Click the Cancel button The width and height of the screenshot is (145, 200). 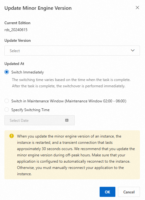(129, 192)
